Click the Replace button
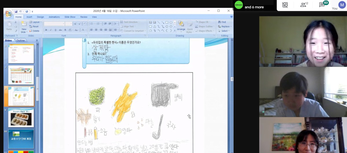Image resolution: width=347 pixels, height=153 pixels. coord(225,26)
